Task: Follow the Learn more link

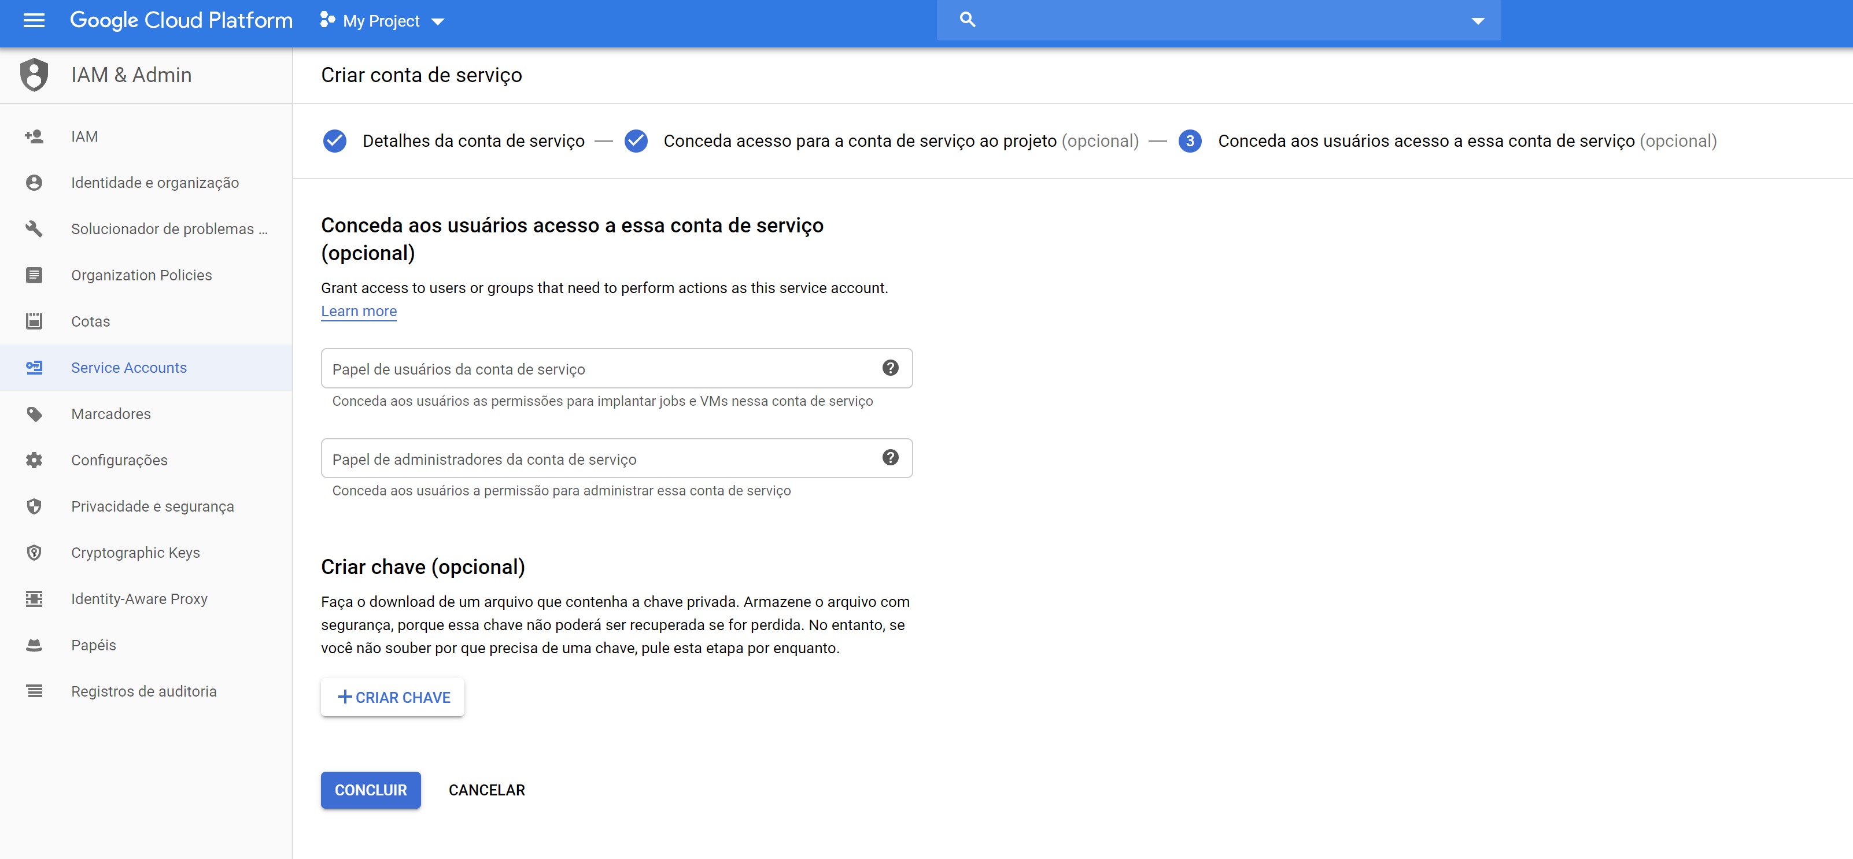Action: 358,311
